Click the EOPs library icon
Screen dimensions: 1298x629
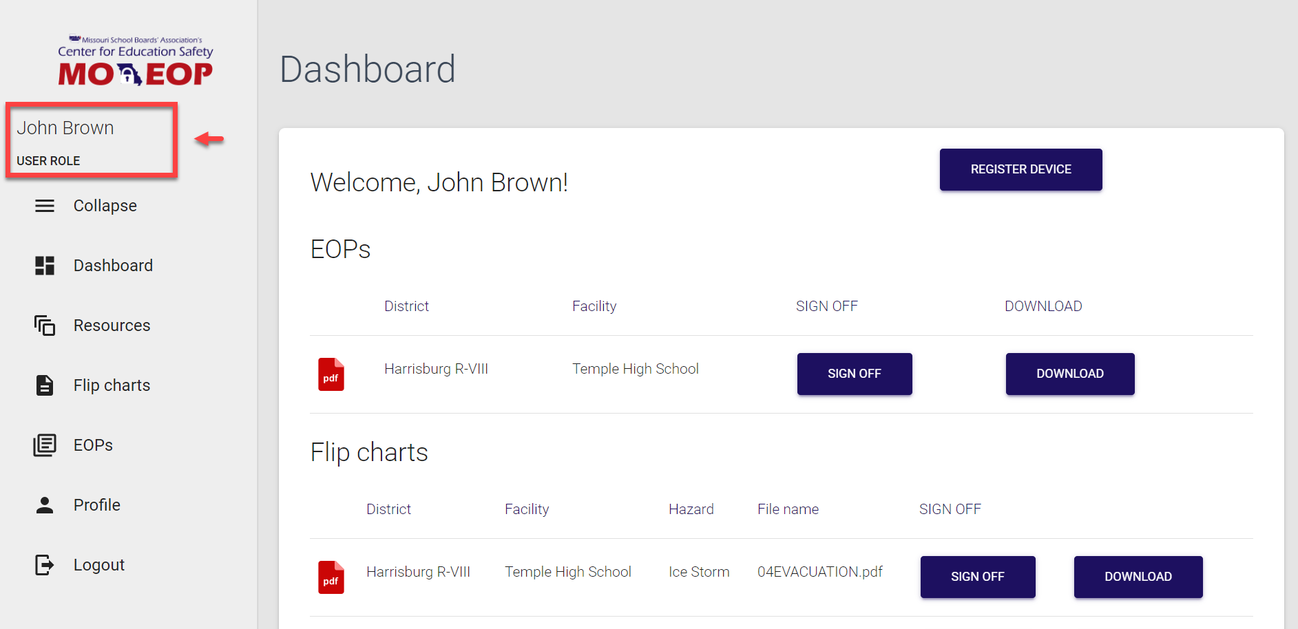pos(45,445)
